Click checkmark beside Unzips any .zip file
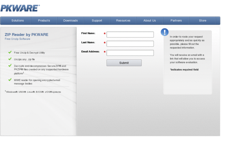 click(x=10, y=59)
